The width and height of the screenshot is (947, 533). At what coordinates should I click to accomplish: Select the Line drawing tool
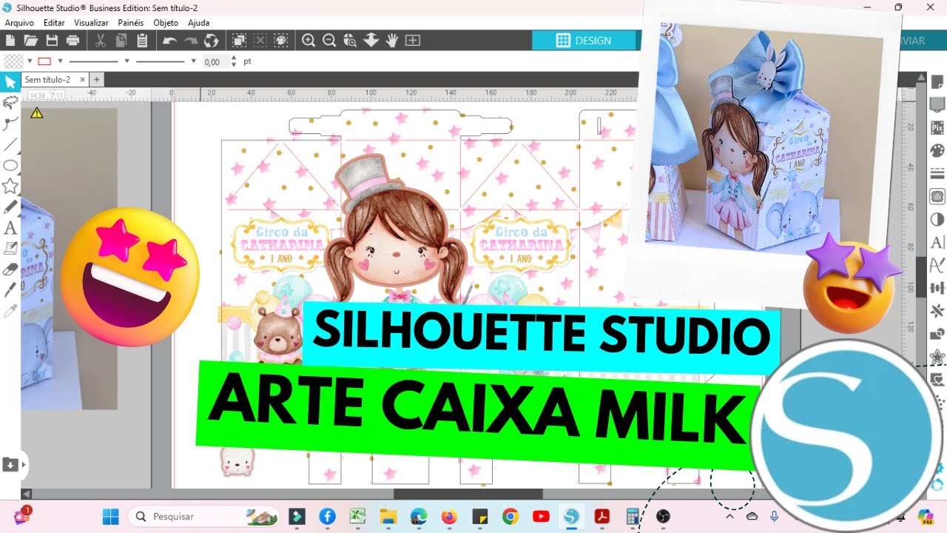[10, 144]
